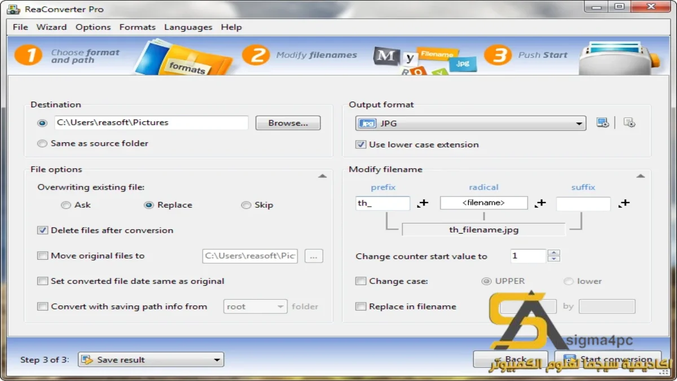Click the destination path input field
This screenshot has width=677, height=381.
[x=151, y=122]
